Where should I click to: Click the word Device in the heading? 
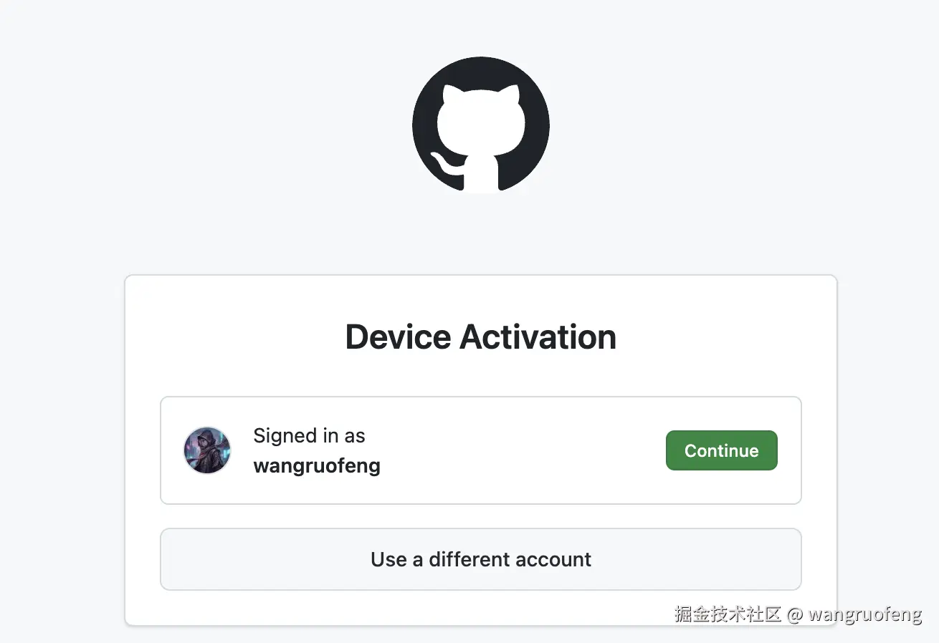click(399, 337)
